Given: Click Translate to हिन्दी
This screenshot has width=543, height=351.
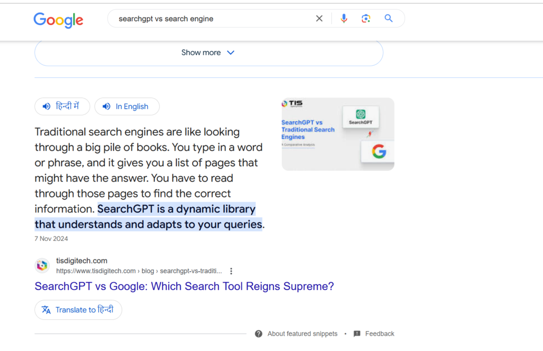Looking at the screenshot, I should click(78, 310).
